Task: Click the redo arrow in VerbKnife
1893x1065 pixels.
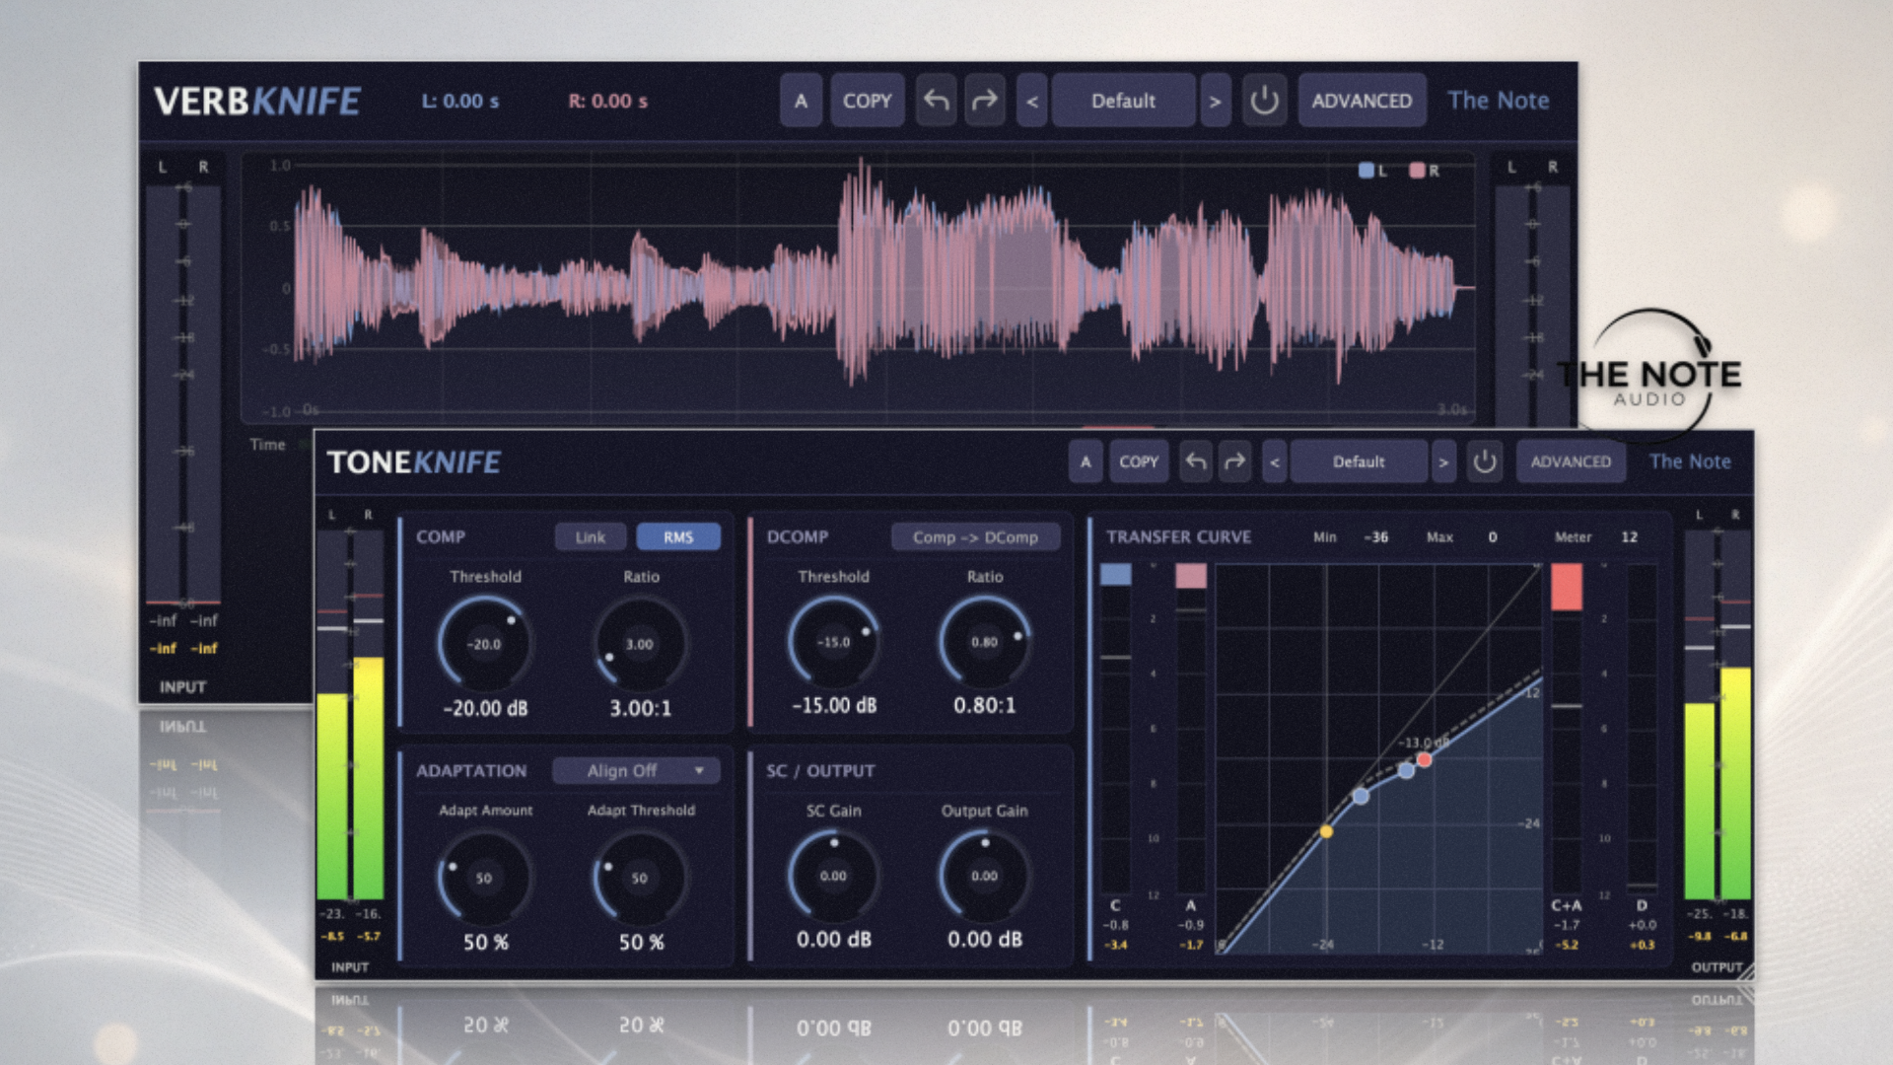Action: [x=984, y=101]
